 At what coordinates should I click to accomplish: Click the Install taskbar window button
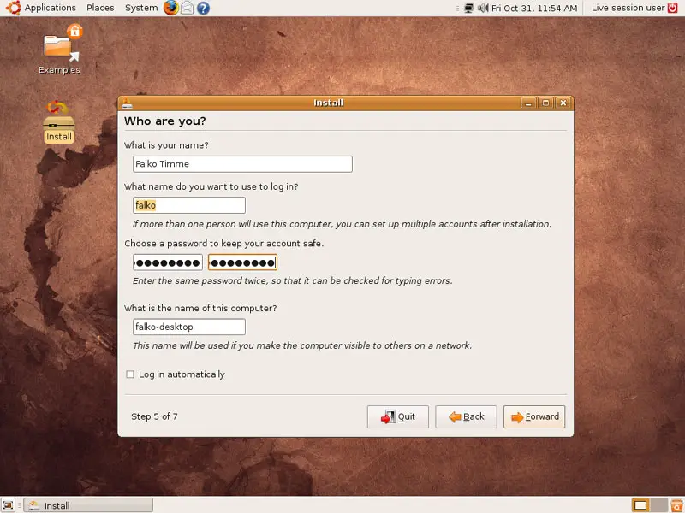tap(88, 505)
